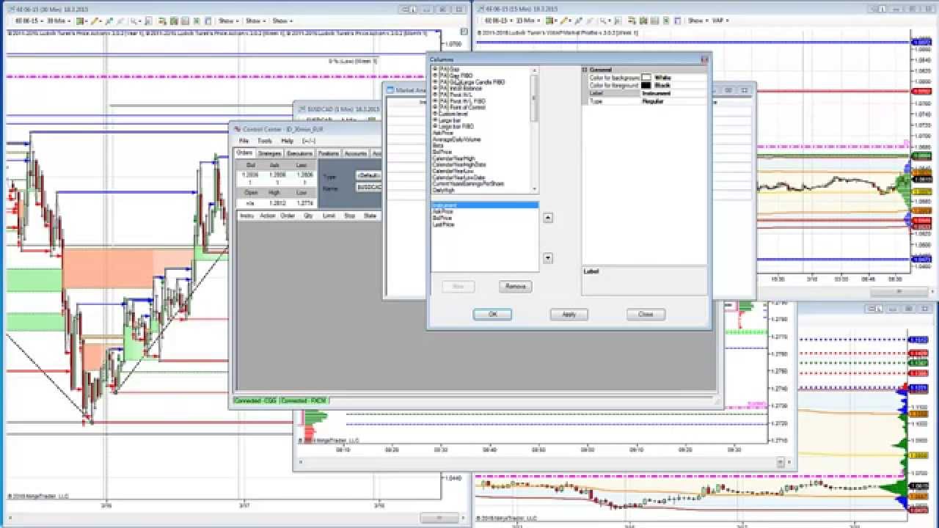Image resolution: width=939 pixels, height=528 pixels.
Task: Open 30 Min interval dropdown in left chart
Action: pyautogui.click(x=59, y=21)
